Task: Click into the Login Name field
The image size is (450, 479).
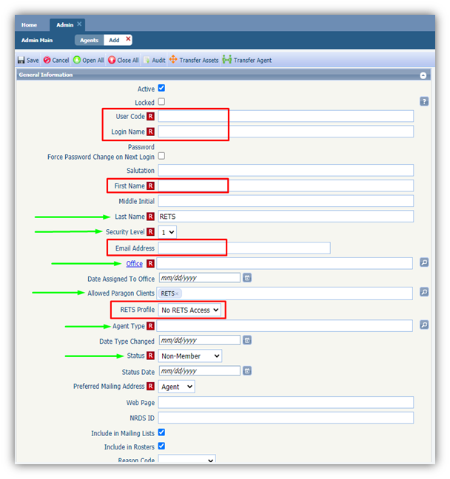Action: (286, 132)
